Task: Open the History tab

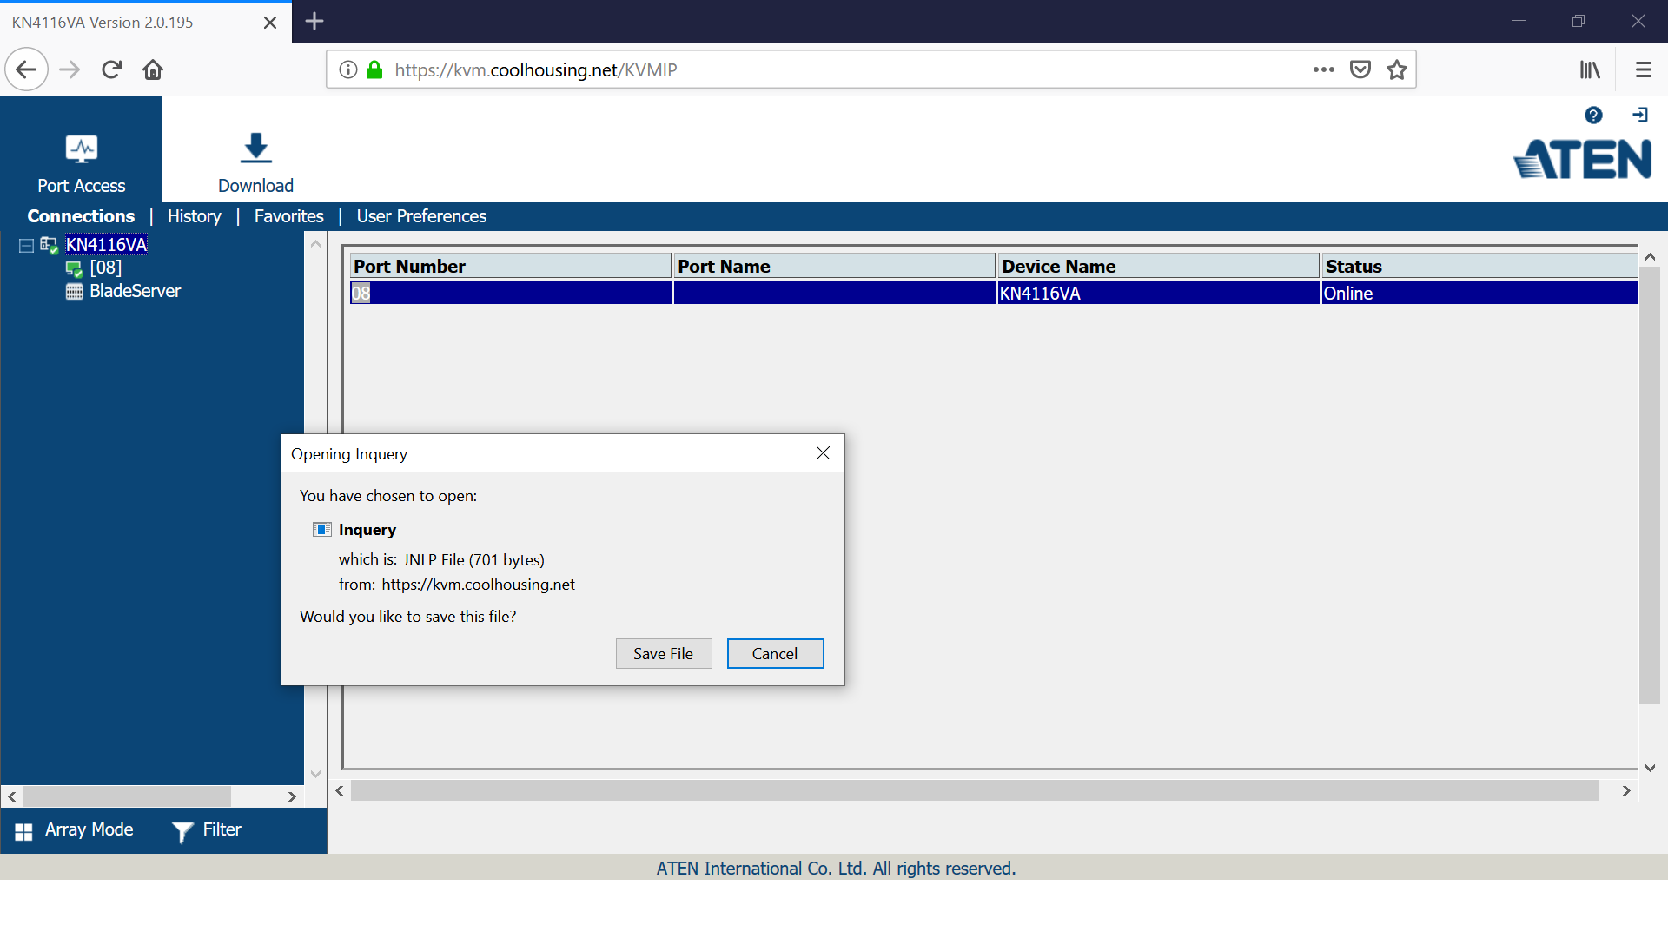Action: coord(194,216)
